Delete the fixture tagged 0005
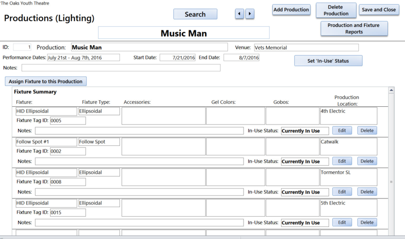 point(367,131)
